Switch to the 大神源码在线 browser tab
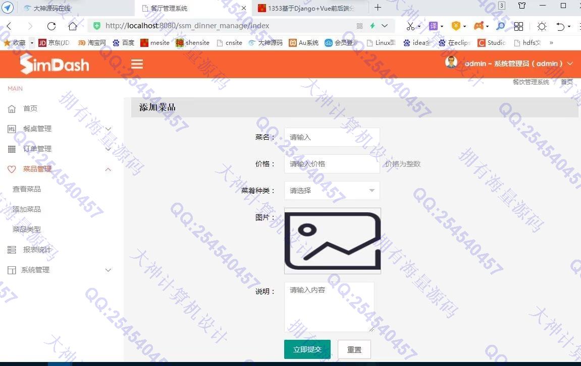 (x=51, y=8)
